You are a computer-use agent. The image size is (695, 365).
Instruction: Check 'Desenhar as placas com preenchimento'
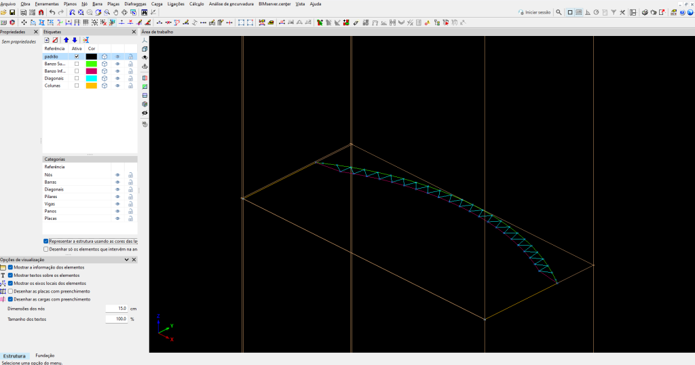click(x=11, y=291)
